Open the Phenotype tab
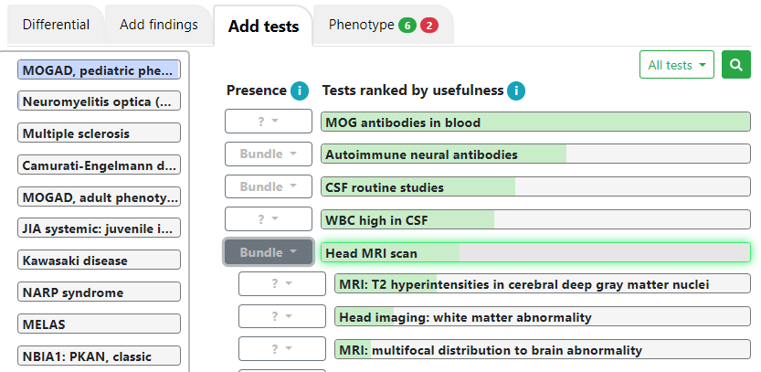 pos(384,25)
